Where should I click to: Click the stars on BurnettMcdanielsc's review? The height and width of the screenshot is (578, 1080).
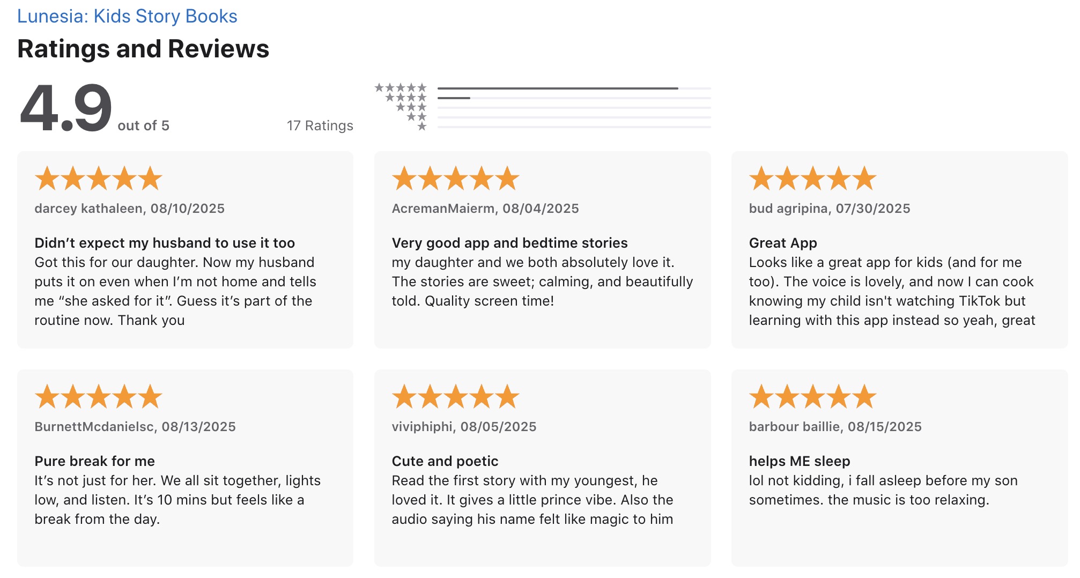pos(98,397)
